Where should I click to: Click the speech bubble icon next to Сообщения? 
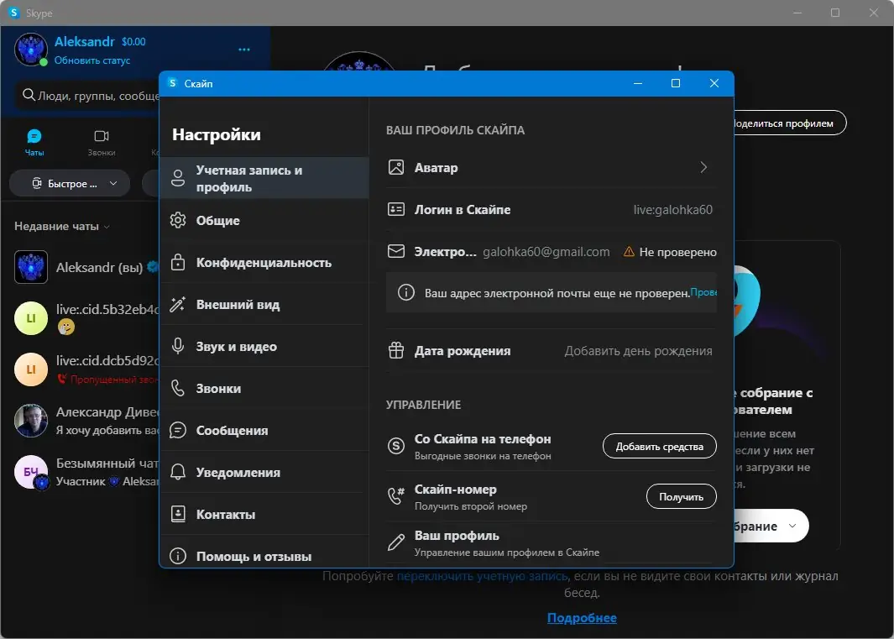(x=178, y=430)
